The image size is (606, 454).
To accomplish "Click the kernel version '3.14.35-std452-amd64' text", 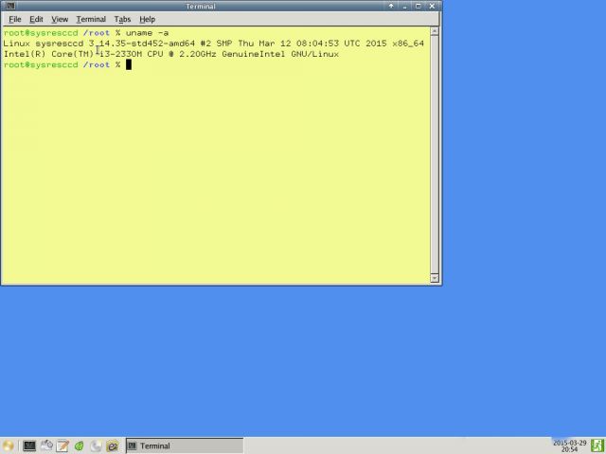I will click(x=142, y=44).
